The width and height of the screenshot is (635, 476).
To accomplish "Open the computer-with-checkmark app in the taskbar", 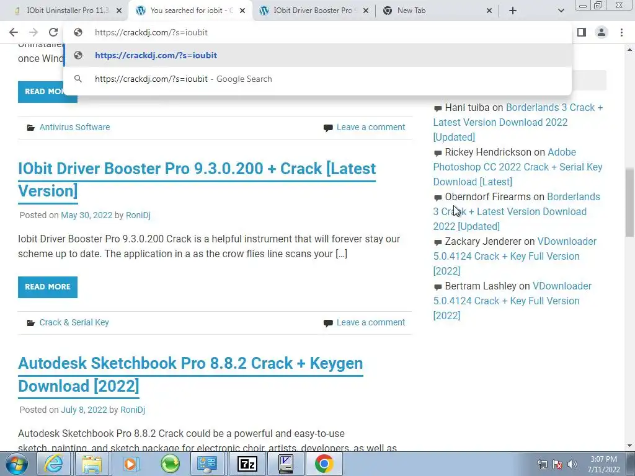I will [x=286, y=464].
